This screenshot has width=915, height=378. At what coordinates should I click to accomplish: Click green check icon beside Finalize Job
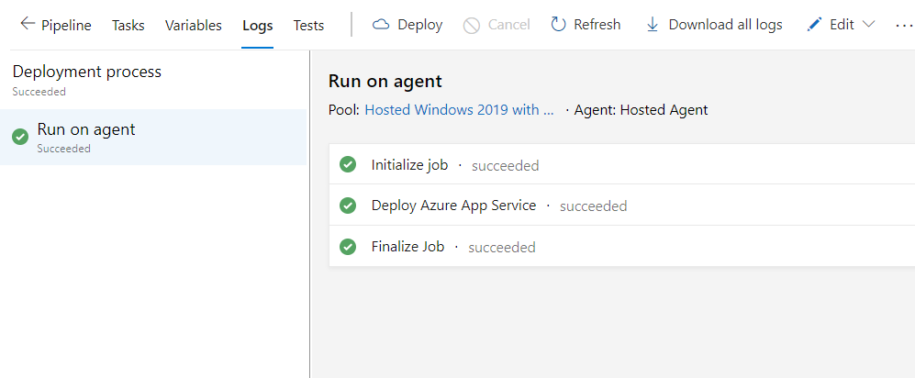click(x=348, y=247)
